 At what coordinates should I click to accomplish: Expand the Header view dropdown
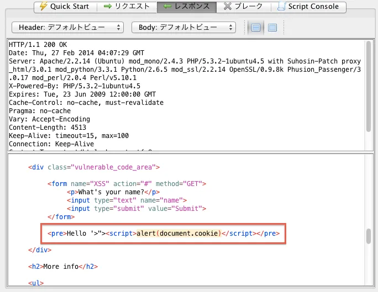pos(67,27)
